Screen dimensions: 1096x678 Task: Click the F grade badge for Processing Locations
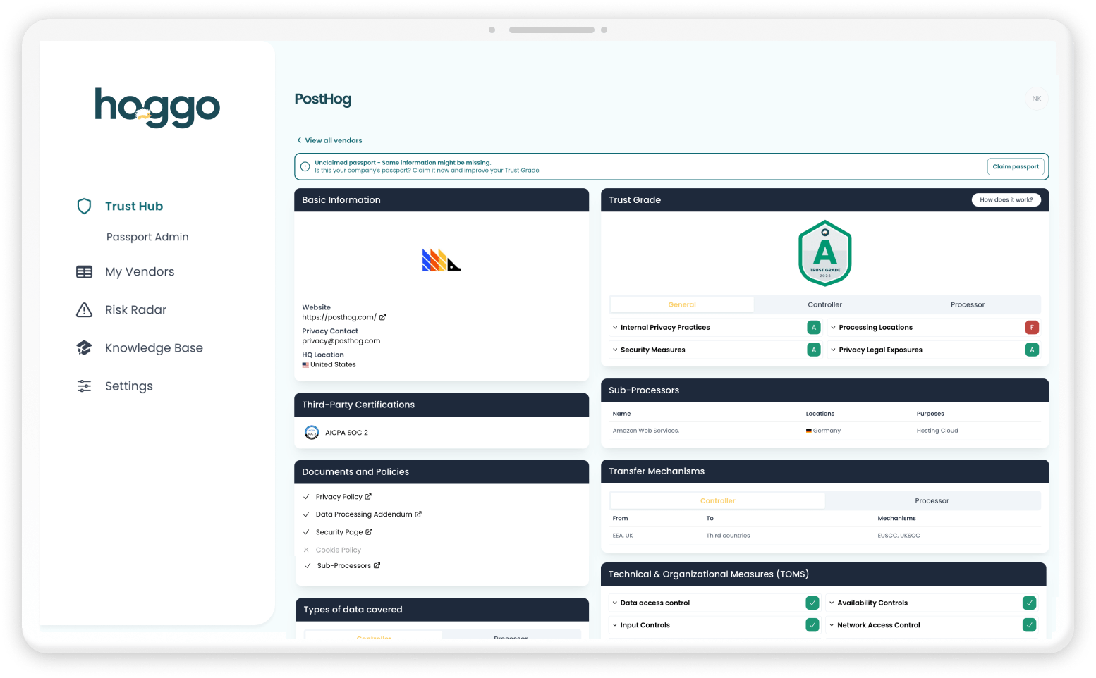pos(1032,328)
